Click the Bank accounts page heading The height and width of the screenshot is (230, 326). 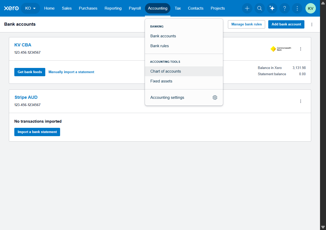(x=20, y=24)
